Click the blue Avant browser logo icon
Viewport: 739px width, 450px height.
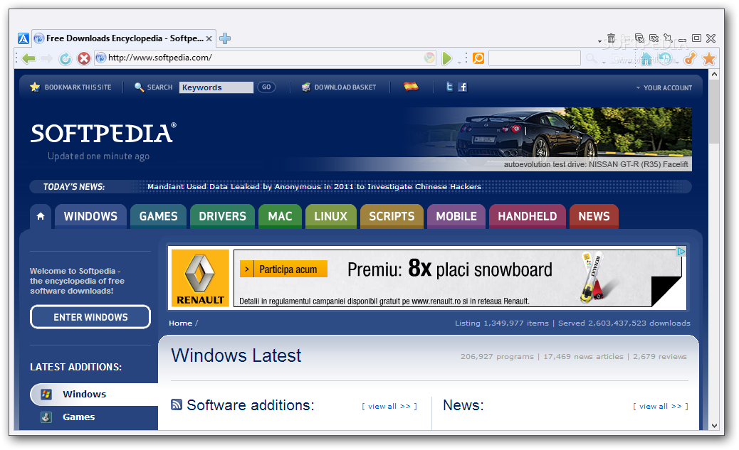tap(23, 38)
